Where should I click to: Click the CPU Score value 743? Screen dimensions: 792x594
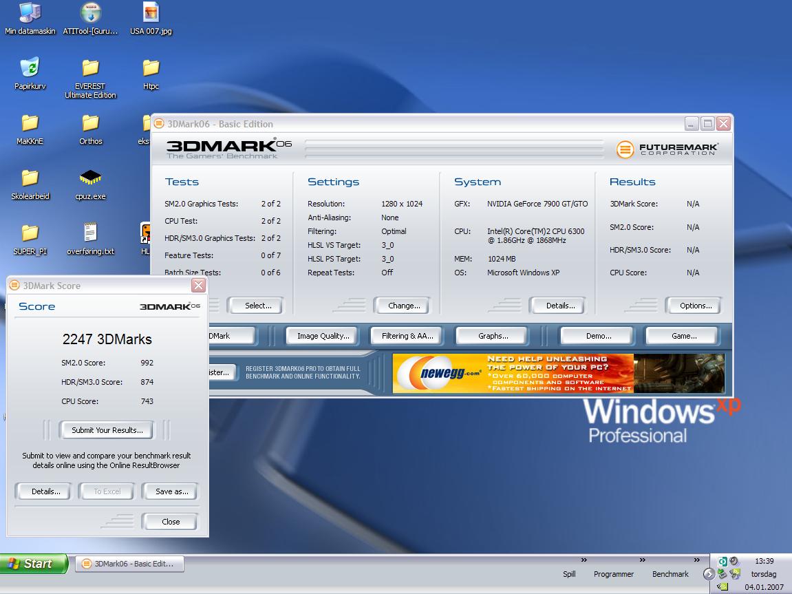point(147,401)
